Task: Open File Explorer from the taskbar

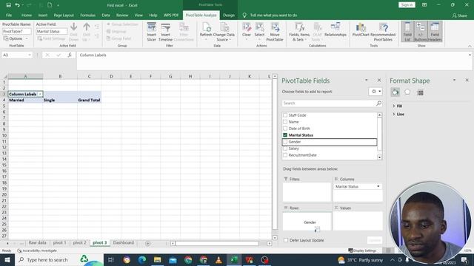Action: point(157,259)
